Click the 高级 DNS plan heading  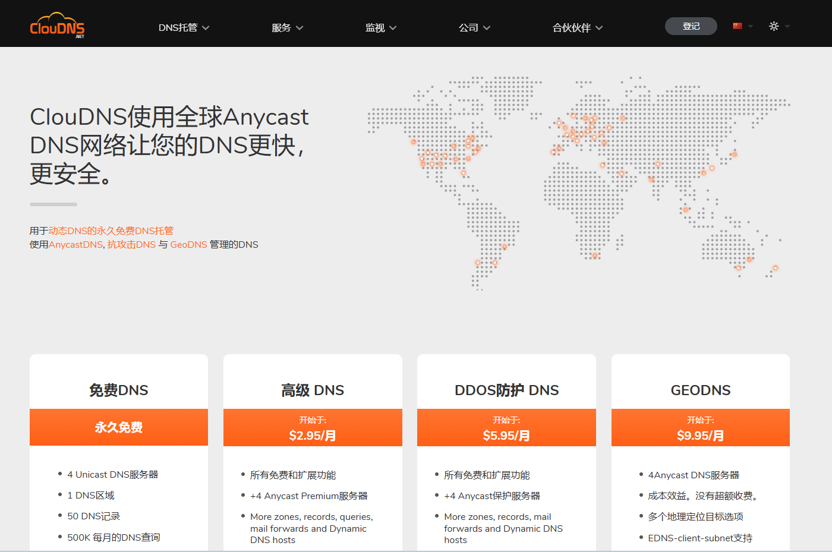click(313, 390)
